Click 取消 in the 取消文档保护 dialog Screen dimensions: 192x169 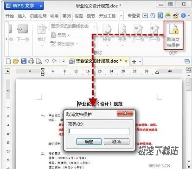pos(116,141)
